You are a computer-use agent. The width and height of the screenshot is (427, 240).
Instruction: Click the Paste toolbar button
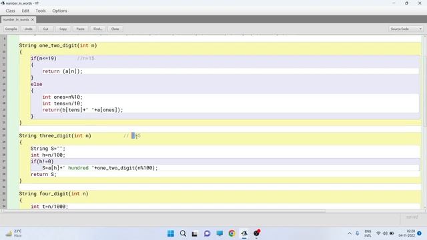80,29
